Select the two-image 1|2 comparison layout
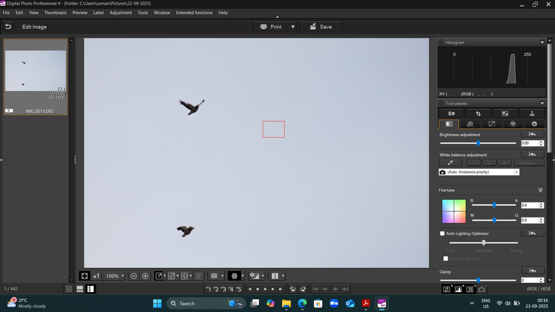The image size is (555, 312). click(184, 276)
